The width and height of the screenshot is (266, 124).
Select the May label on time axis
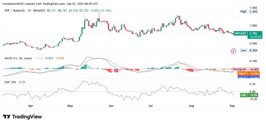pyautogui.click(x=70, y=106)
